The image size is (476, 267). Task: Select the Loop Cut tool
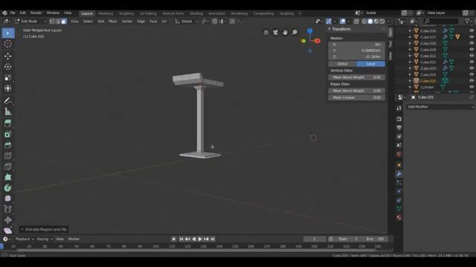pos(8,156)
